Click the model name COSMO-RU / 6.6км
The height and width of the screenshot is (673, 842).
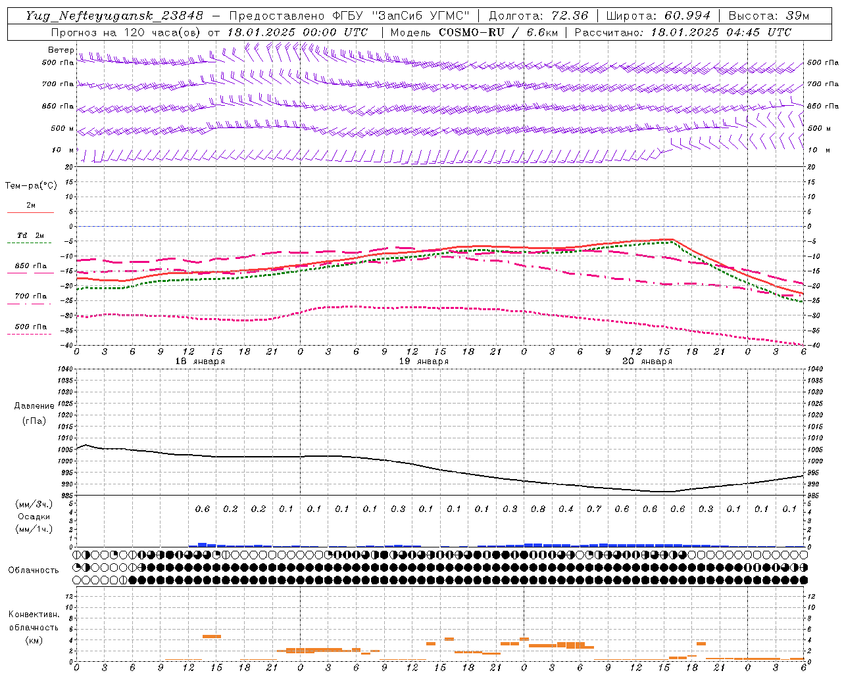pos(498,32)
